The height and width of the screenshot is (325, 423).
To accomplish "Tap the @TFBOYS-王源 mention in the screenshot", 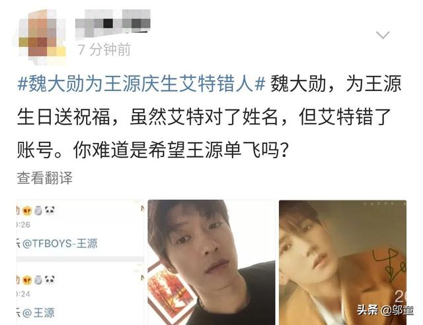I will (60, 243).
